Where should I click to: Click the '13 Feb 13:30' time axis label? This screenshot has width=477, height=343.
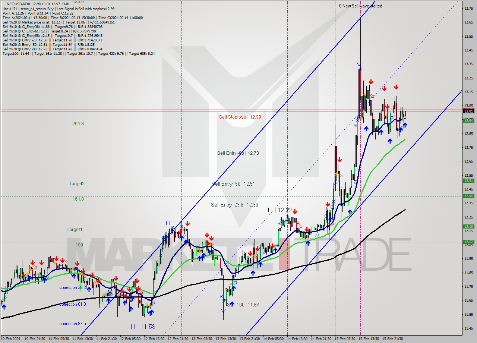point(227,339)
